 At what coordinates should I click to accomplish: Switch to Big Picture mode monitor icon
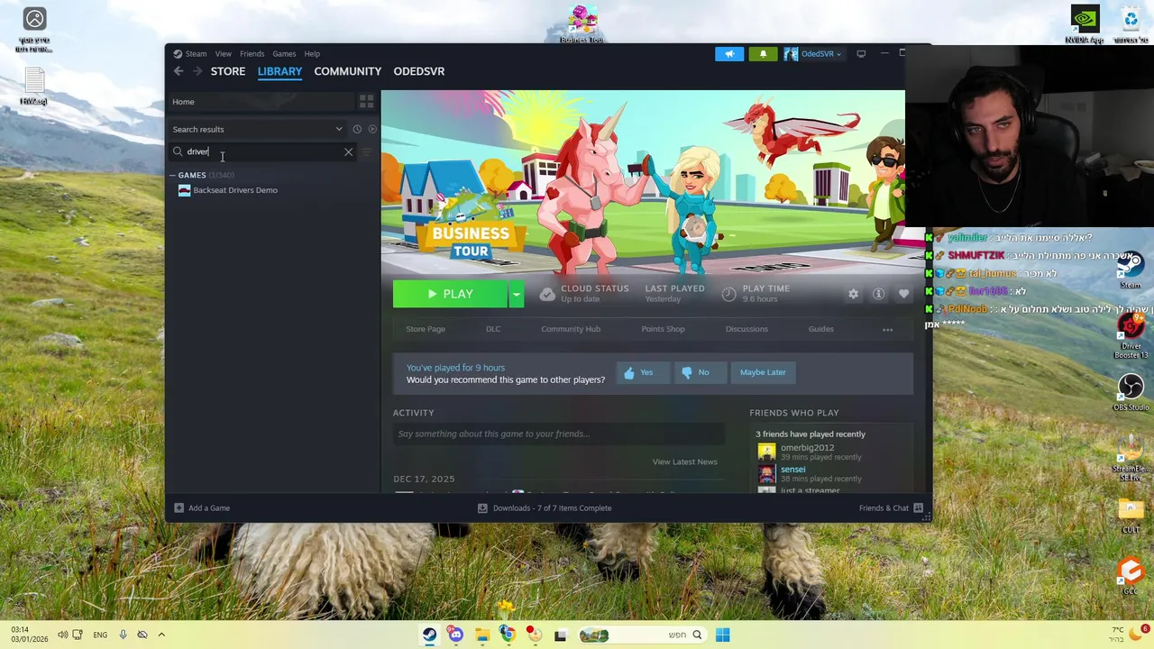coord(861,54)
